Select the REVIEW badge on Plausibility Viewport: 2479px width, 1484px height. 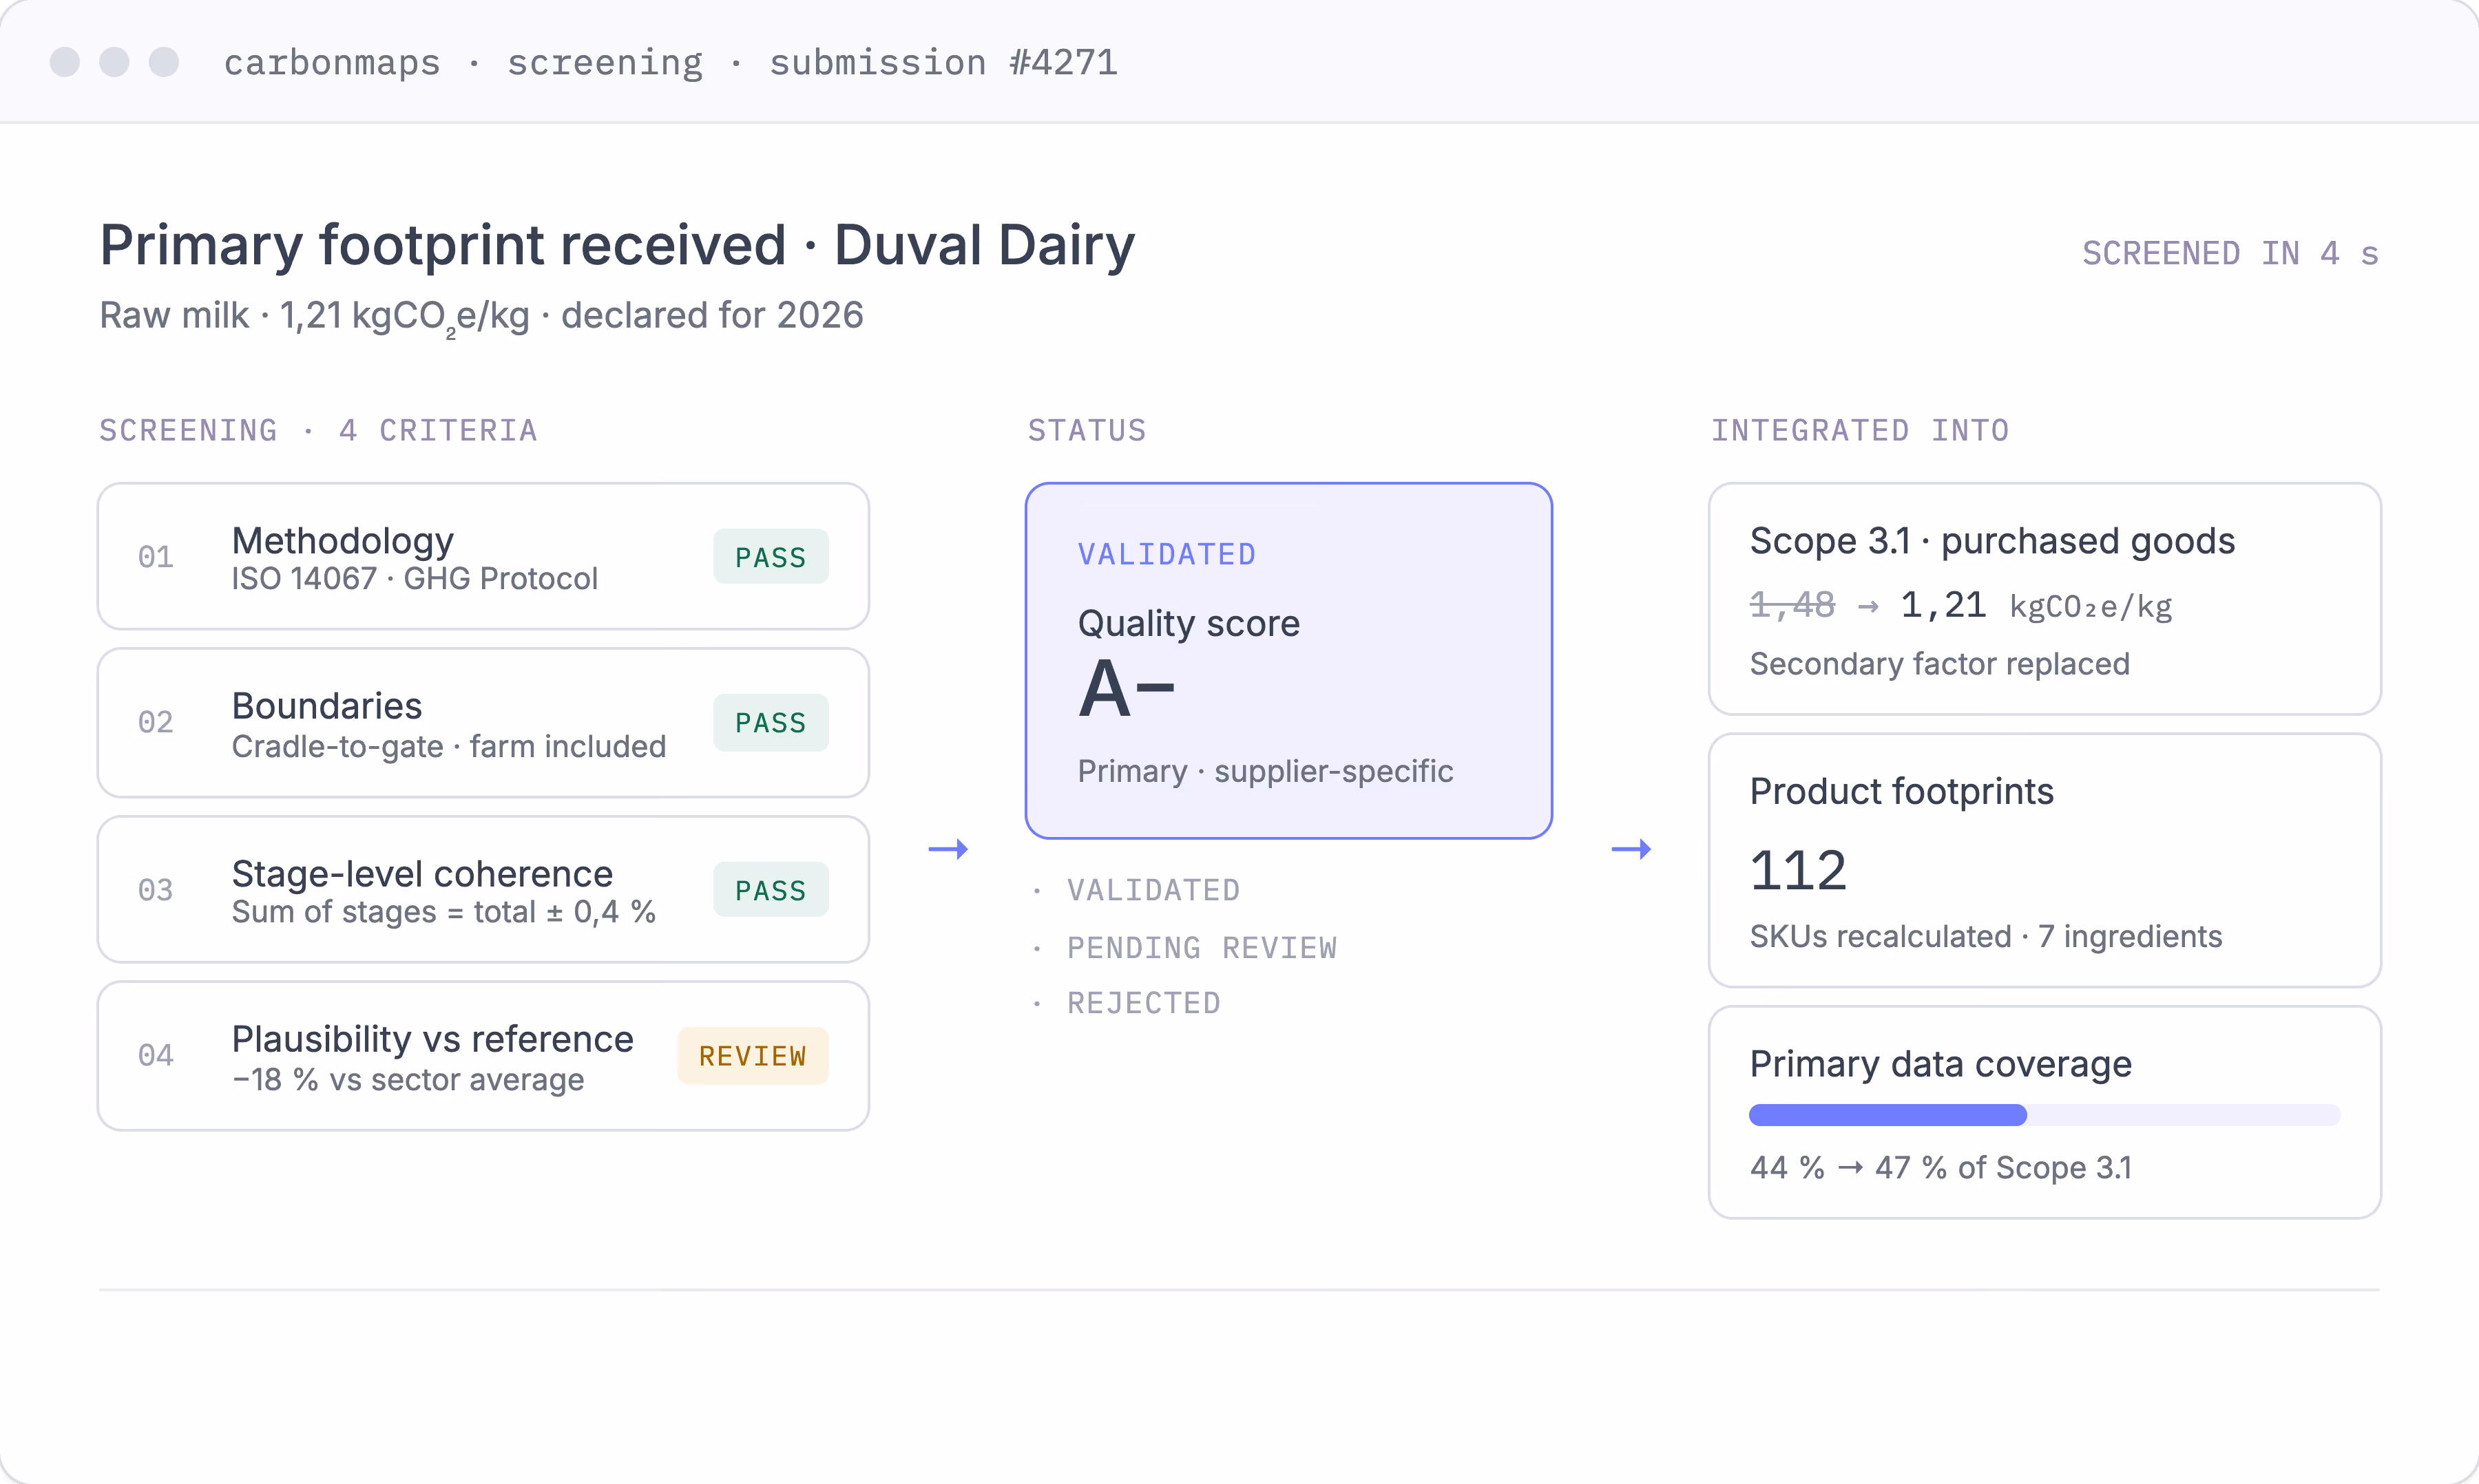[752, 1055]
